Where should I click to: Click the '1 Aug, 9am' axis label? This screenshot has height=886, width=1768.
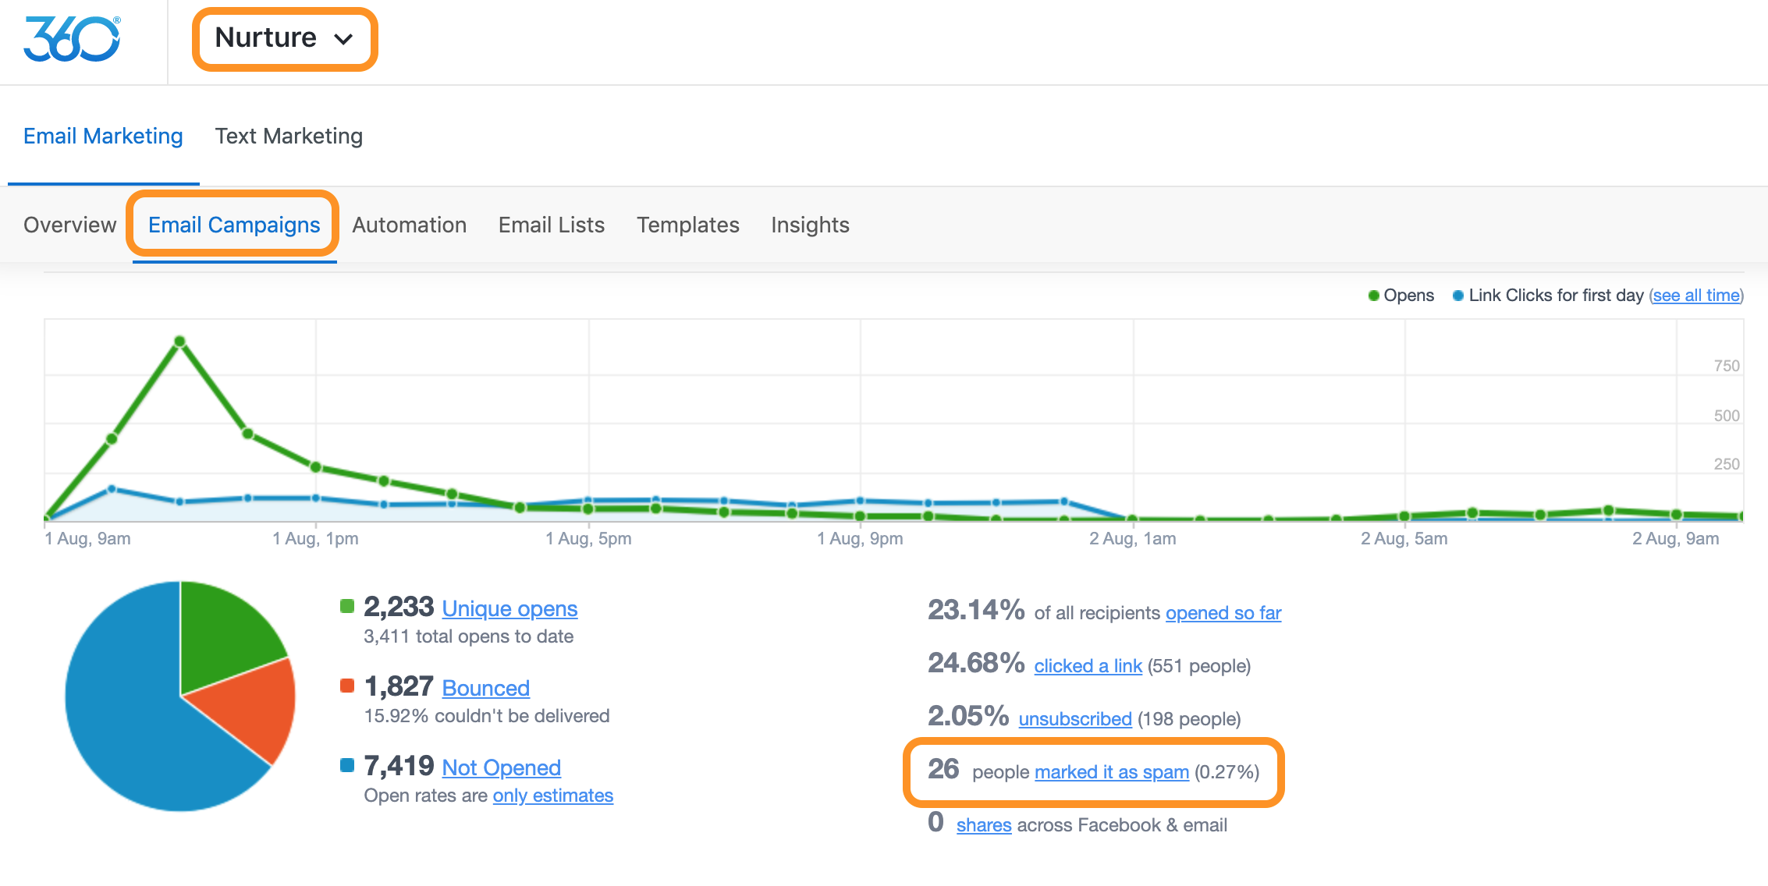click(87, 539)
